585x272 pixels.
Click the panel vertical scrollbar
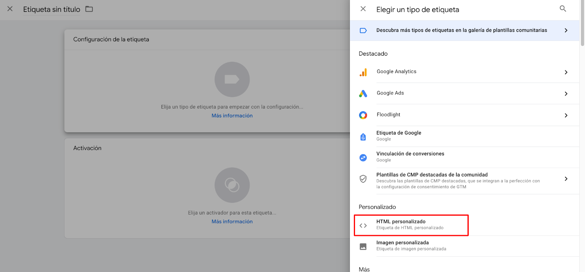[582, 23]
